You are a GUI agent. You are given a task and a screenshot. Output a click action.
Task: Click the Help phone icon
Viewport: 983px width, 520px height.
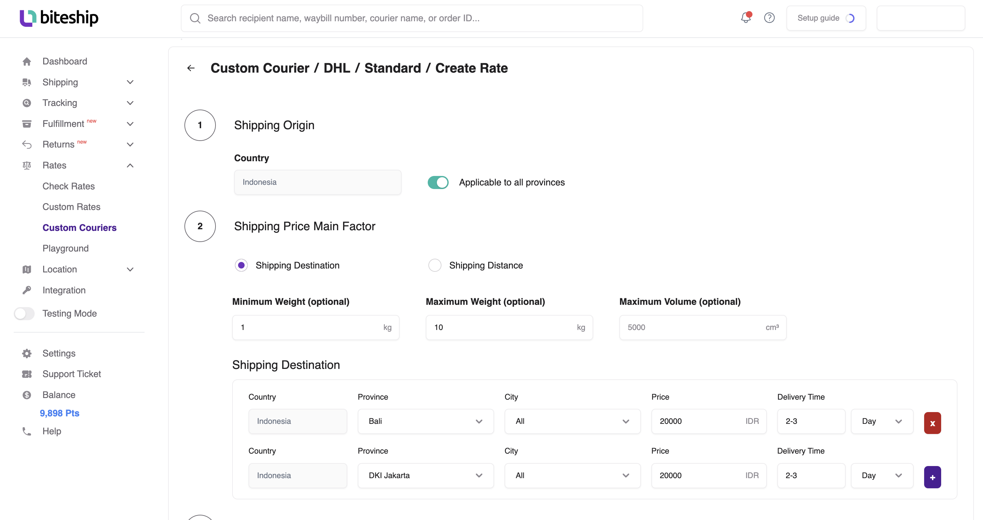pyautogui.click(x=27, y=431)
